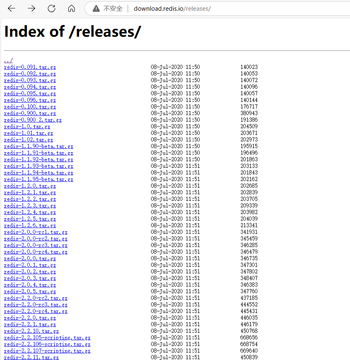Open the parent directory link '../'

[8, 60]
